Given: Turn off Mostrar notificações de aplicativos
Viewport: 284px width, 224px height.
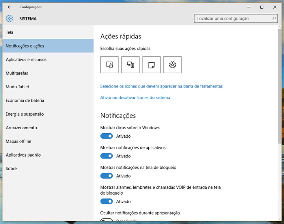Looking at the screenshot, I should pos(106,156).
